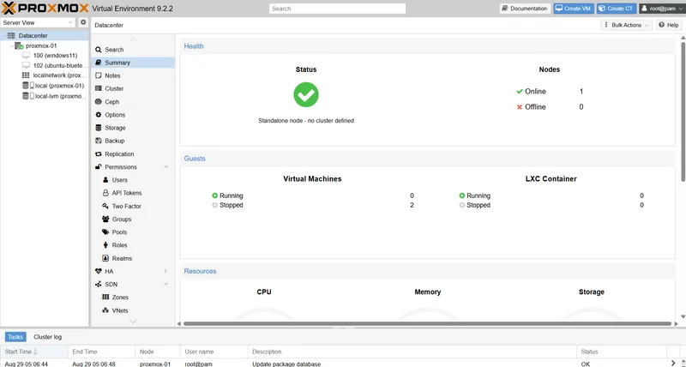The width and height of the screenshot is (686, 367).
Task: Collapse the SDN section arrow
Action: (165, 285)
